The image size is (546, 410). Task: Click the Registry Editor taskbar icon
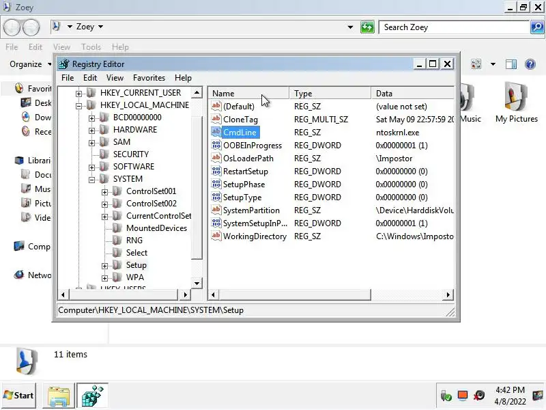(x=92, y=396)
